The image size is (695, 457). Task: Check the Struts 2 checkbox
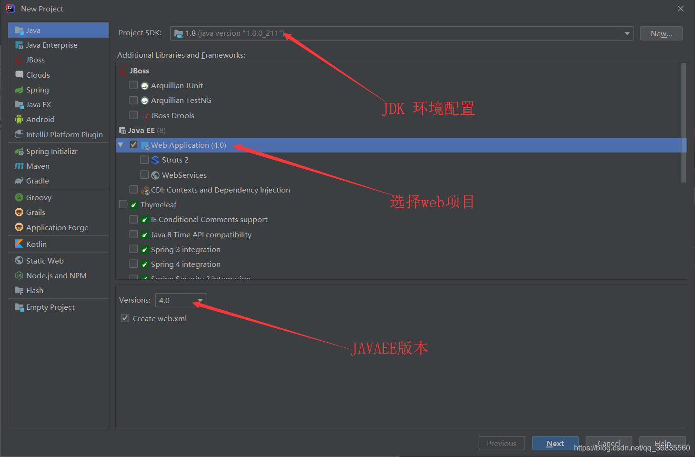pos(144,159)
